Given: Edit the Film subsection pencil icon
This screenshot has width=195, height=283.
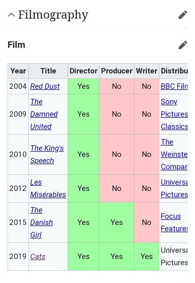Looking at the screenshot, I should [x=183, y=45].
